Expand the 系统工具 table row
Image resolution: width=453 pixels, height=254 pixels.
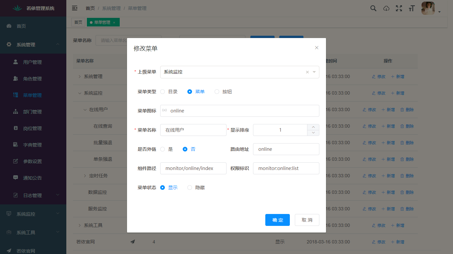point(80,225)
